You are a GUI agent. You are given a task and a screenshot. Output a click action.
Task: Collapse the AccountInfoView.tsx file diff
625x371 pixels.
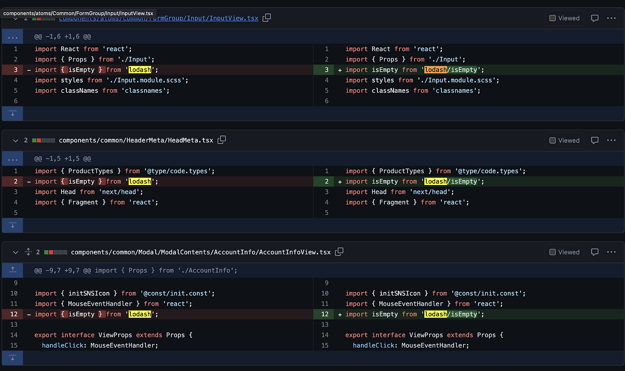[x=15, y=252]
